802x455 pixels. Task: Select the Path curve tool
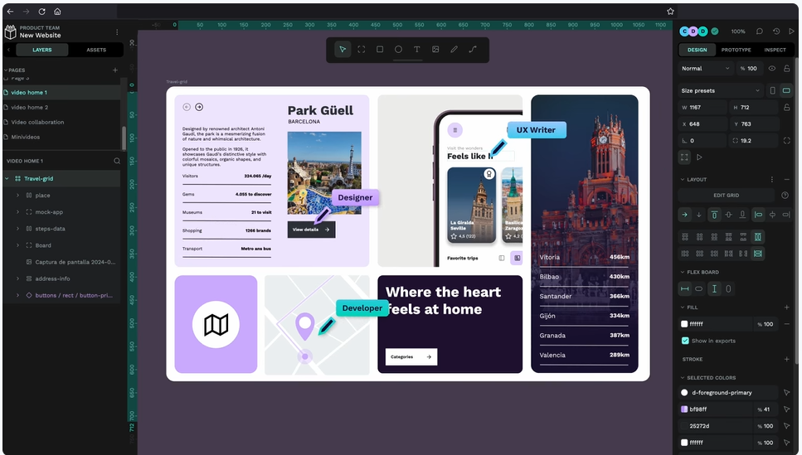click(473, 50)
